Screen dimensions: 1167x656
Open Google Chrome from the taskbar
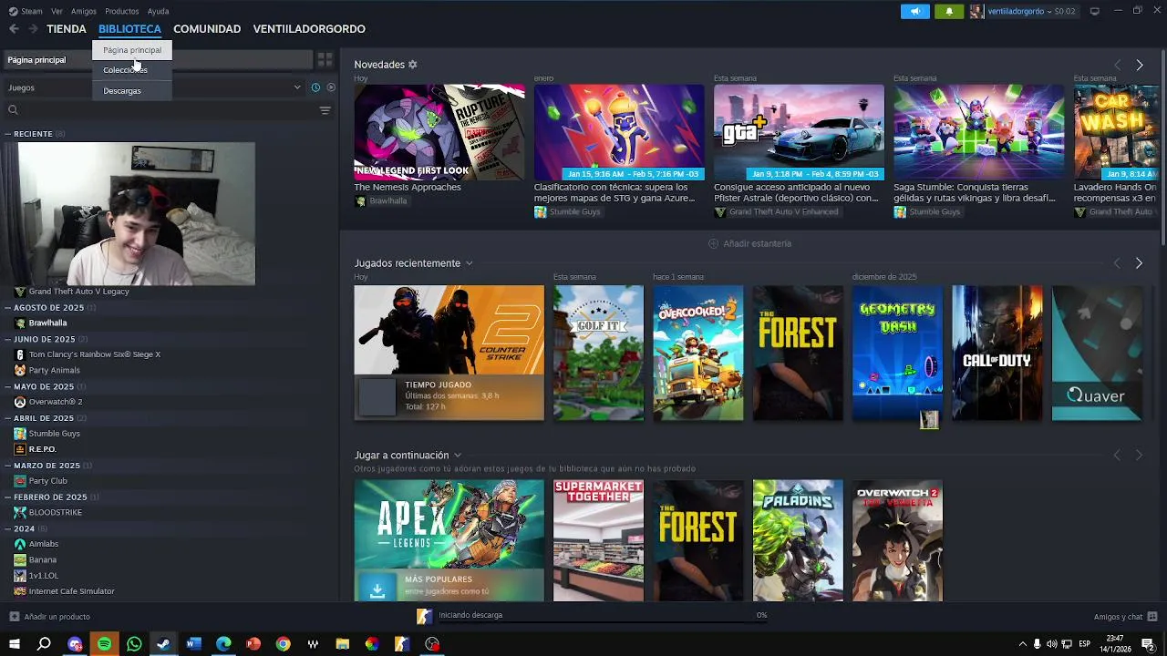tap(283, 644)
